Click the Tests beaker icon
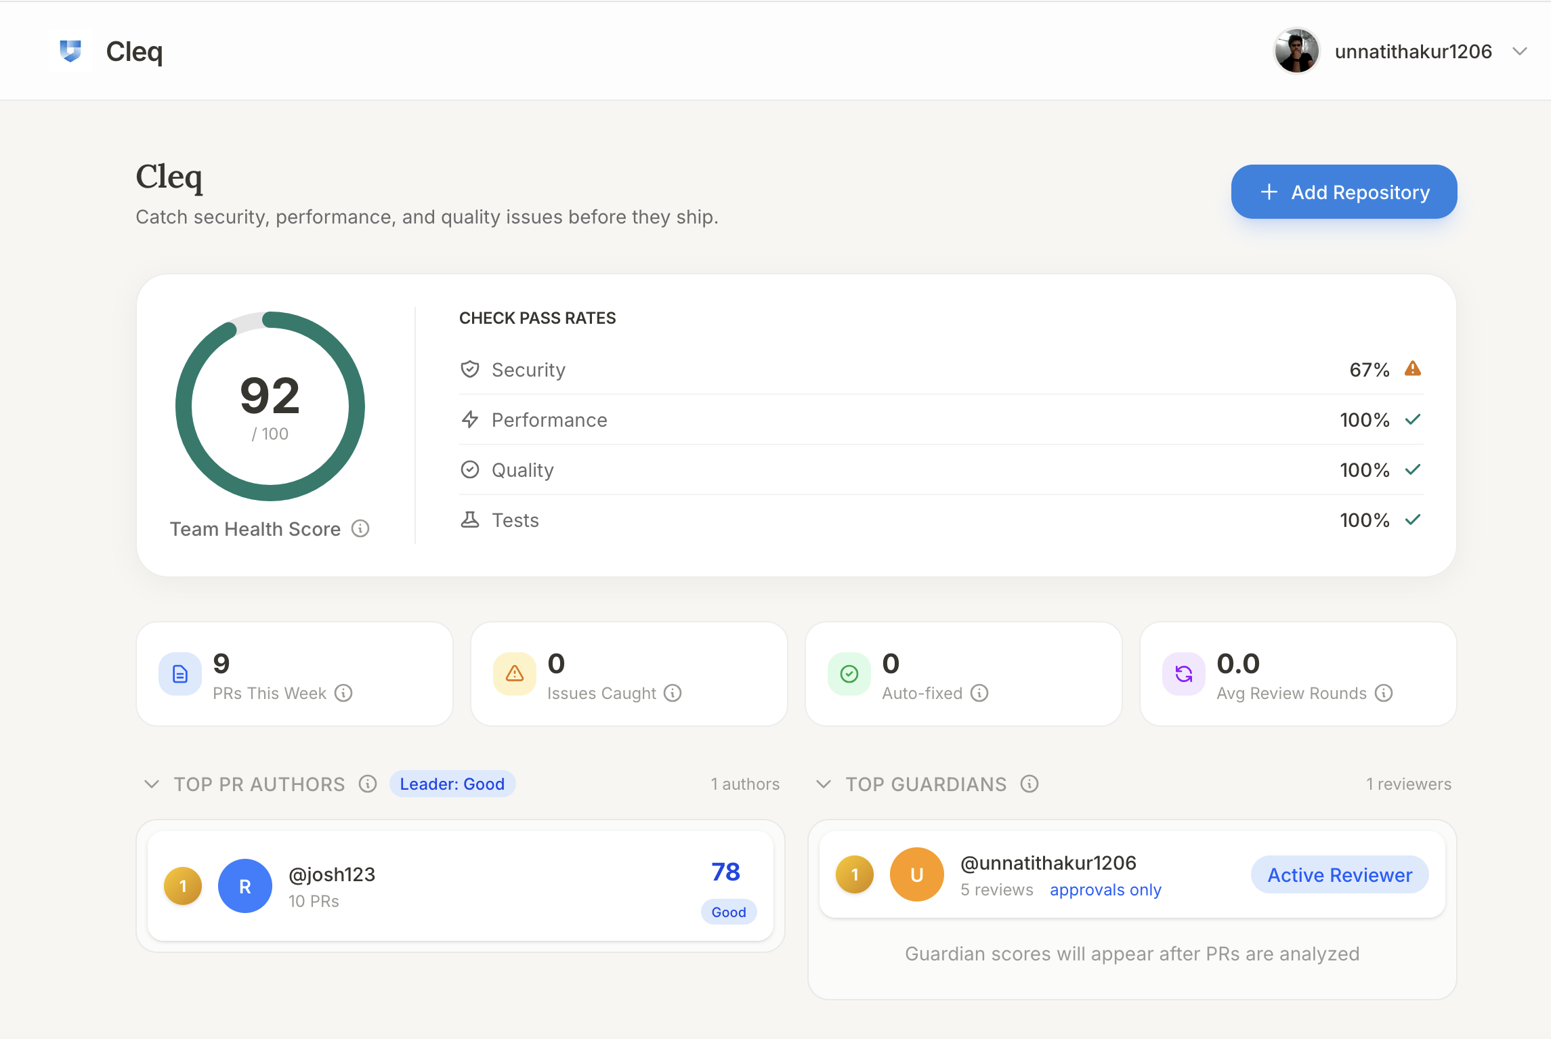 (x=470, y=519)
